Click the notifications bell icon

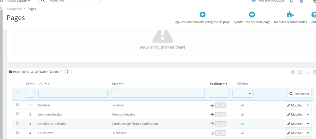(x=292, y=1)
